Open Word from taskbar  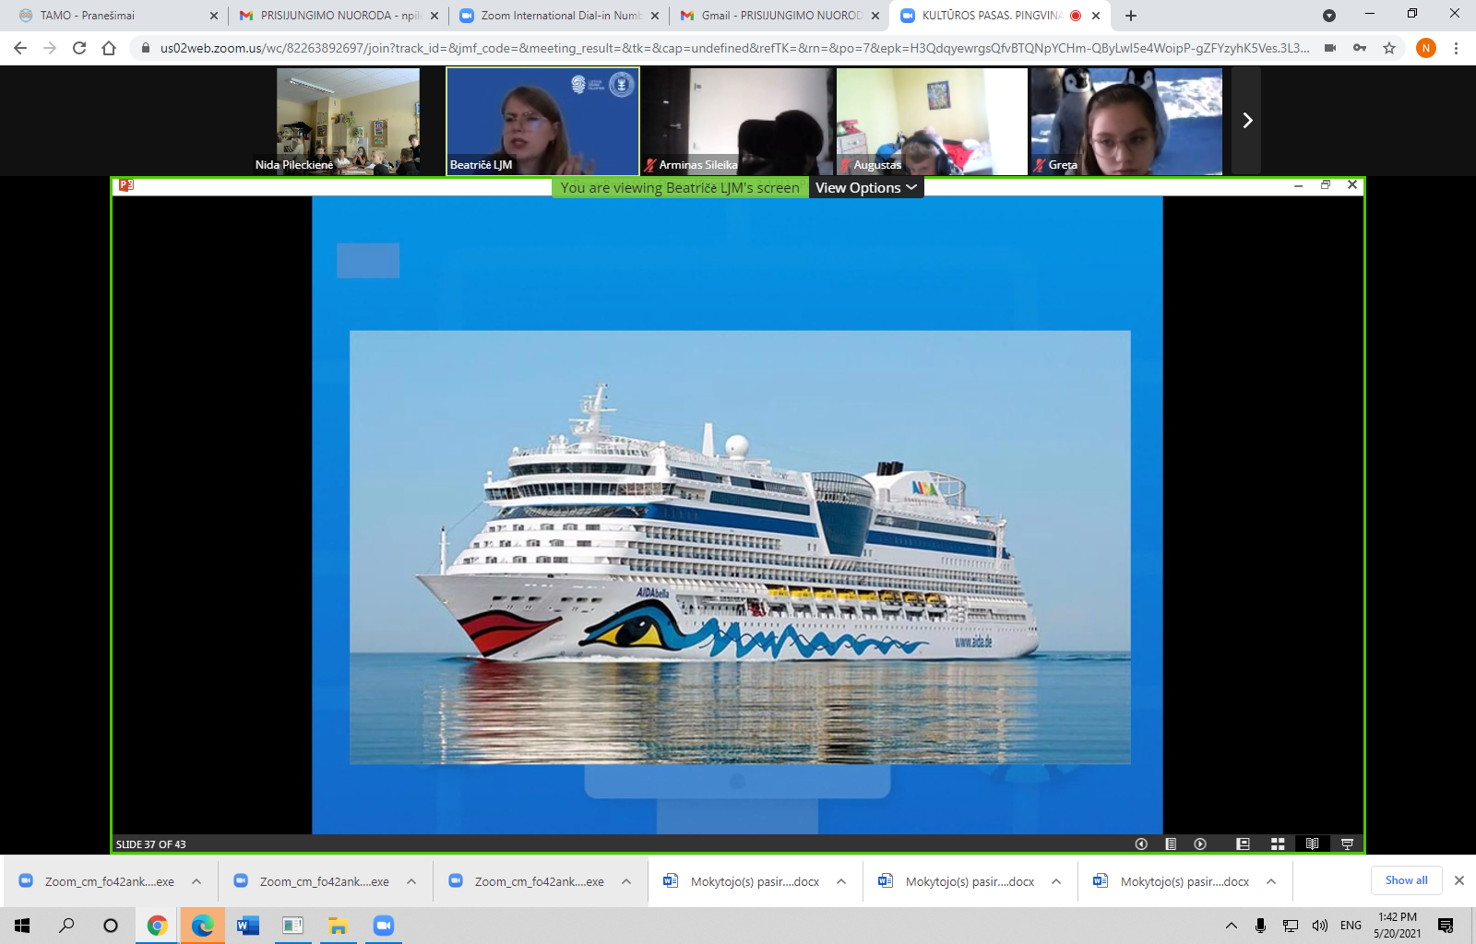247,926
